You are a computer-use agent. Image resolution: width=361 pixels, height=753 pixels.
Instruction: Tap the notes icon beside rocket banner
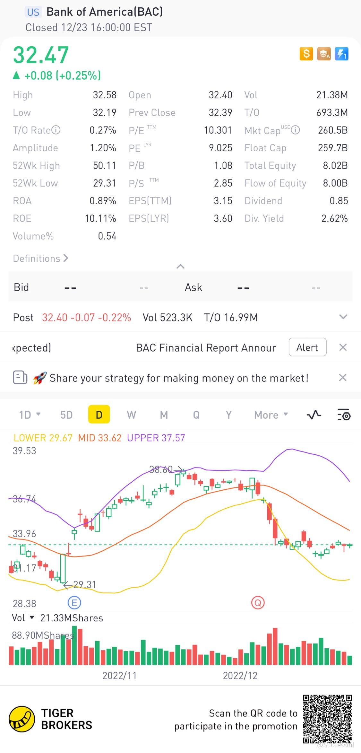click(20, 378)
